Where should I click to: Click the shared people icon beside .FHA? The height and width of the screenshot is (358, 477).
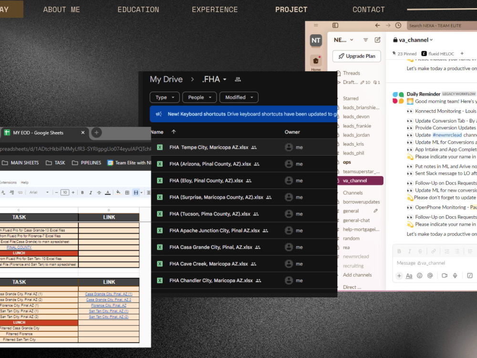point(238,79)
